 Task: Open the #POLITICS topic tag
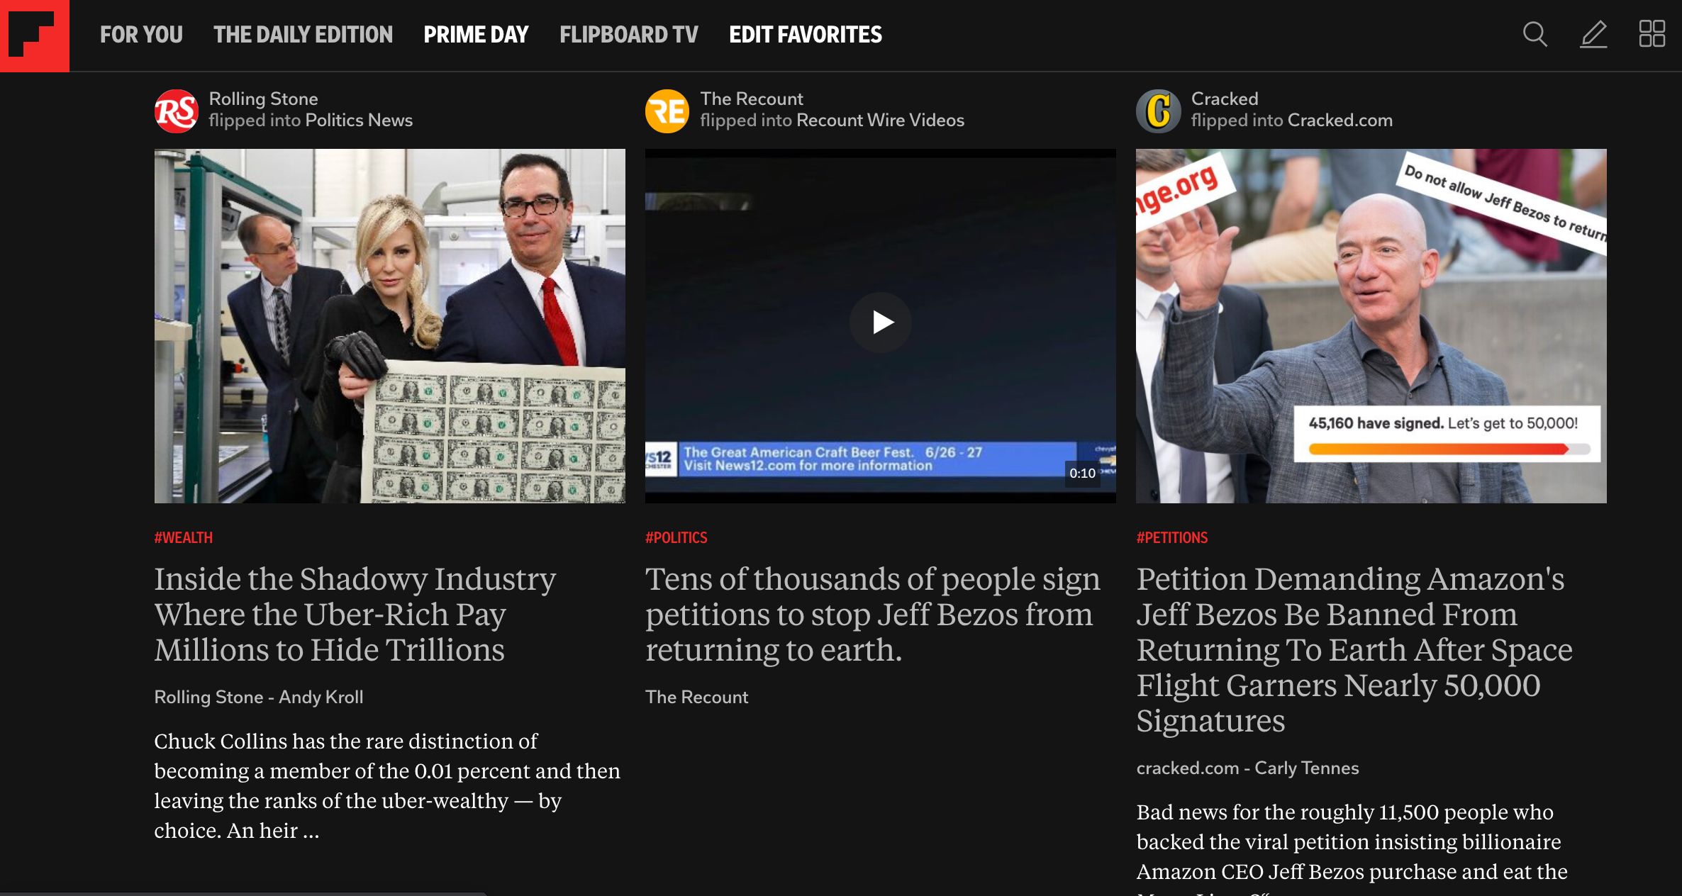(x=676, y=537)
